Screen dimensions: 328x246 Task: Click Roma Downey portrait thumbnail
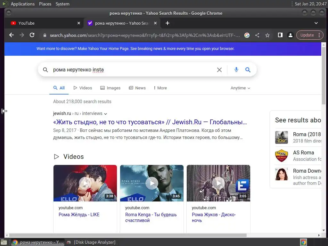[x=281, y=174]
